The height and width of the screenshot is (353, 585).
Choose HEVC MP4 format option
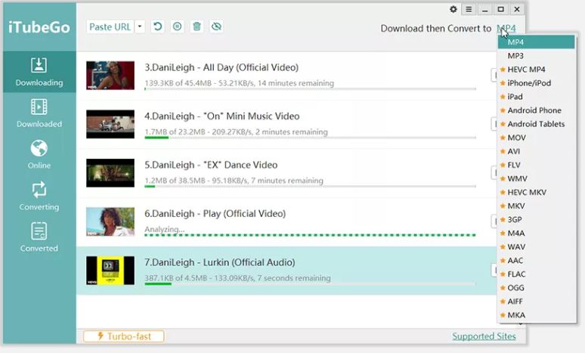click(536, 70)
